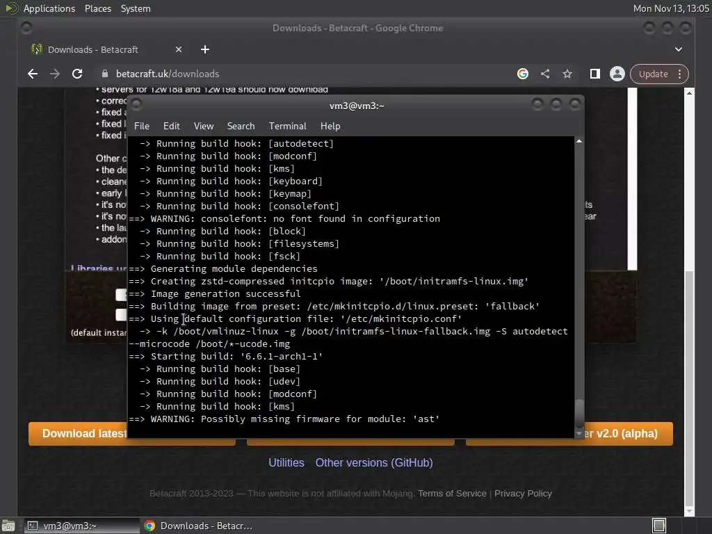Viewport: 712px width, 534px height.
Task: Open the Places menu in top panel
Action: 97,8
